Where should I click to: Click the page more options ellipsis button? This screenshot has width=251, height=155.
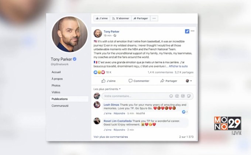tap(154, 18)
